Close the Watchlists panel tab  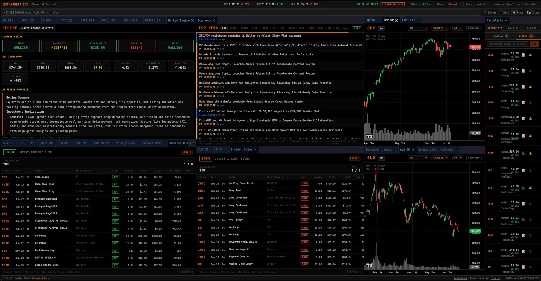[506, 20]
